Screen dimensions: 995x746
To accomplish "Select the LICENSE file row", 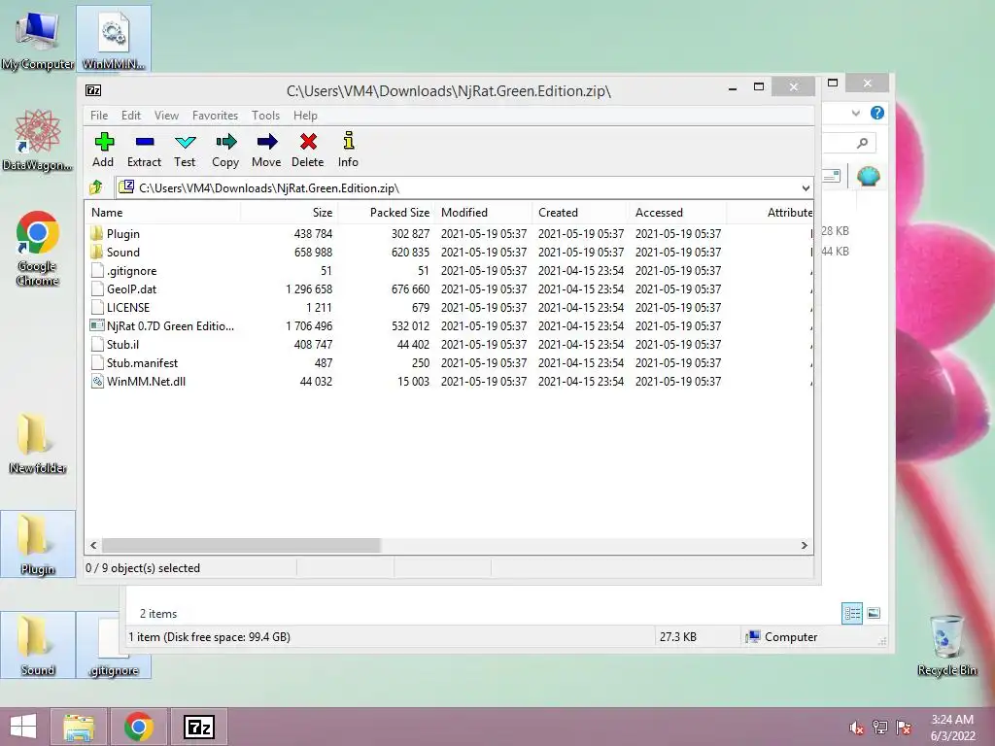I will coord(449,308).
